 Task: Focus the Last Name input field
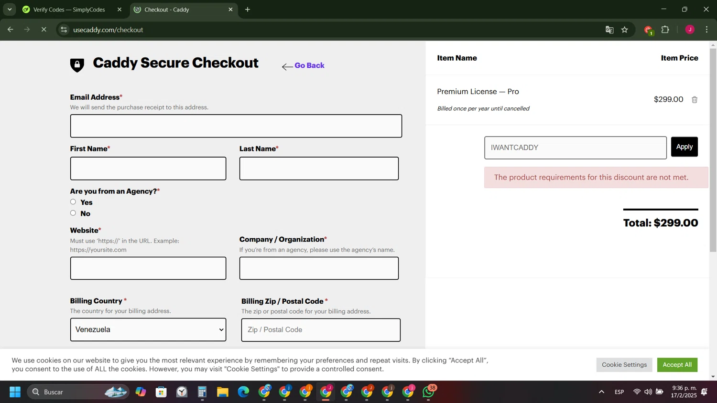(x=319, y=169)
